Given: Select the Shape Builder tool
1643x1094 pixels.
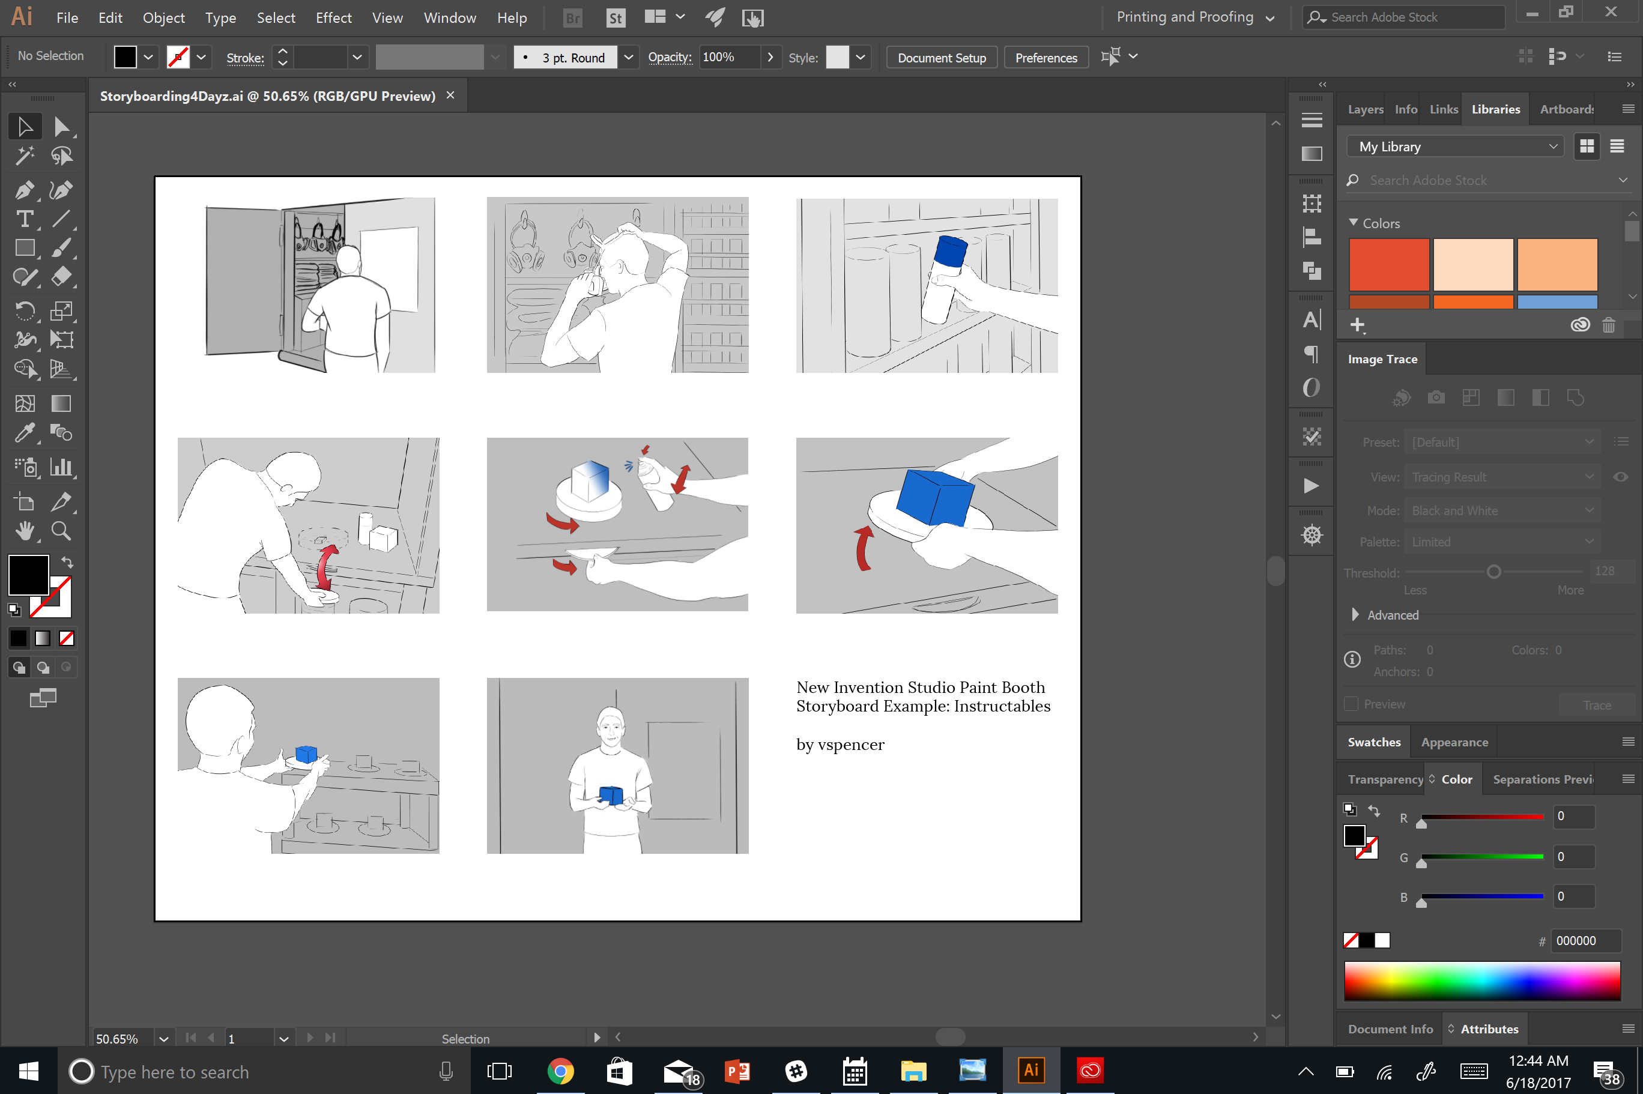Looking at the screenshot, I should [x=25, y=369].
